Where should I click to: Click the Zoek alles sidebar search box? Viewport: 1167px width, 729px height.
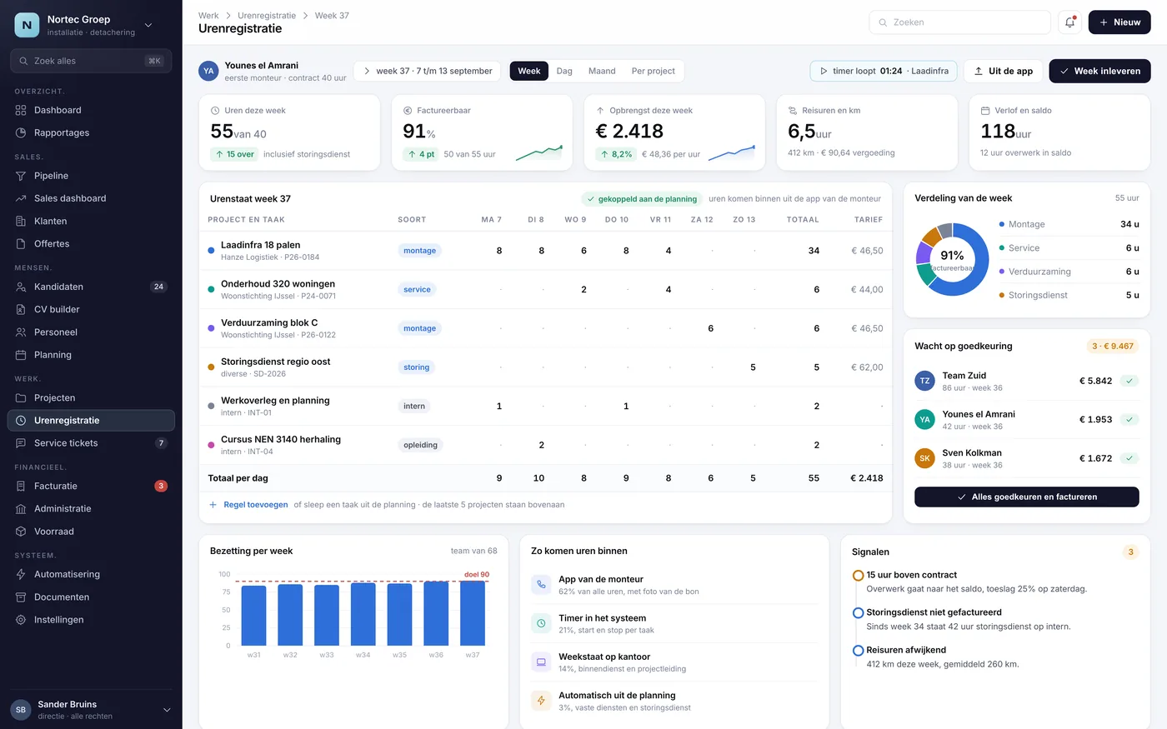(x=91, y=61)
